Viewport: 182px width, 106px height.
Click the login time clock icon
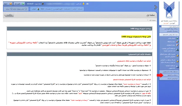click(43, 4)
